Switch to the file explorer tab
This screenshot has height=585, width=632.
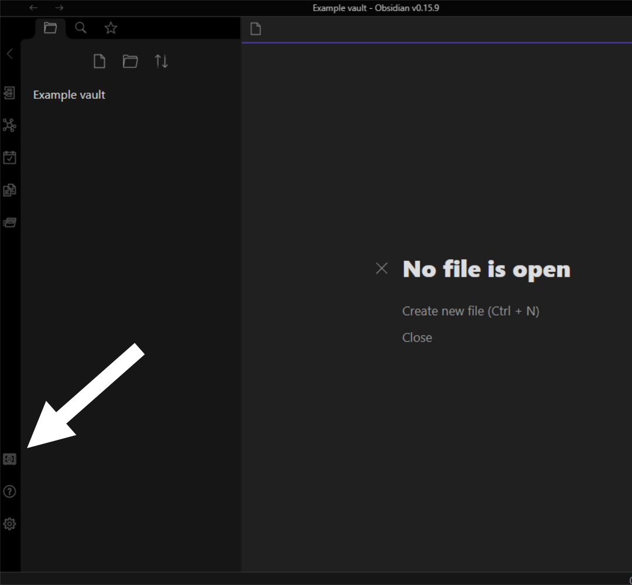50,28
